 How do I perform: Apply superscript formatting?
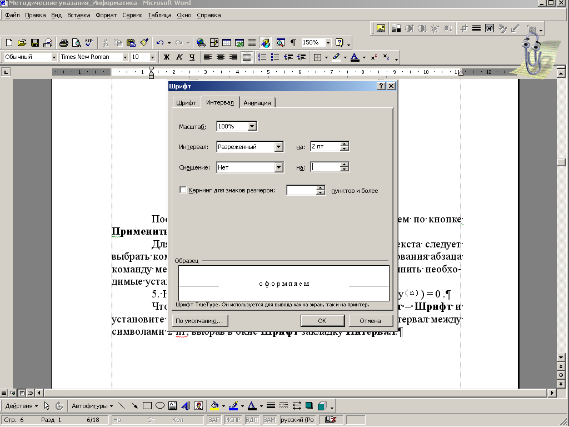tap(374, 57)
